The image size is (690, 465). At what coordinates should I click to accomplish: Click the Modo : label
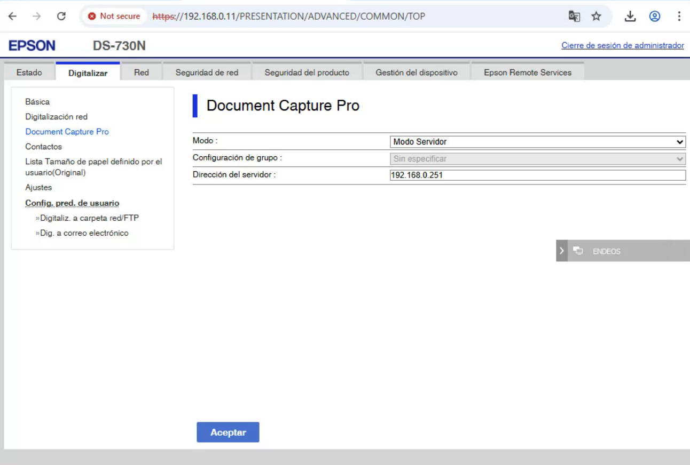tap(205, 141)
